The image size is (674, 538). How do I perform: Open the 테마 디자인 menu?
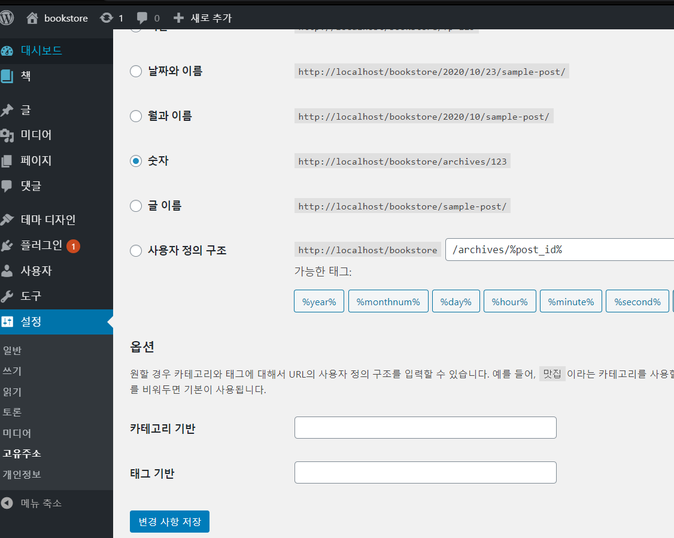coord(56,220)
